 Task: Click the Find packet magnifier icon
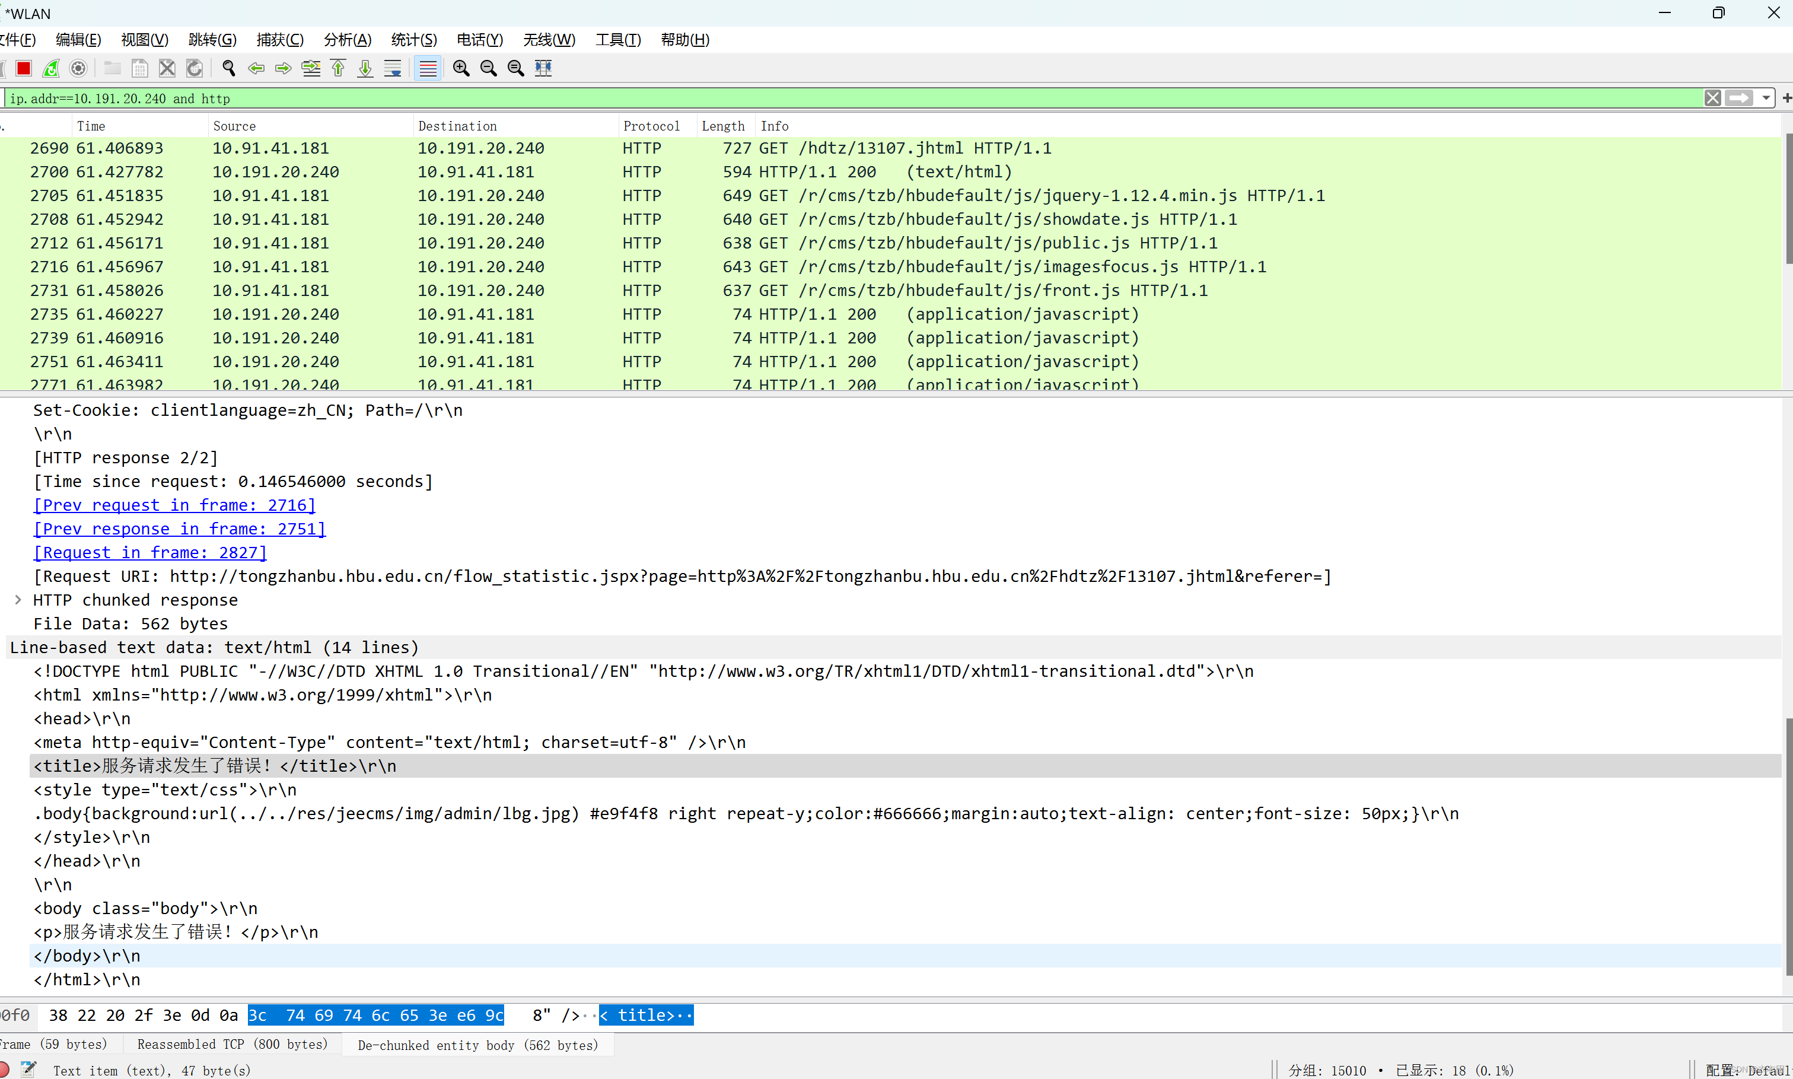click(x=229, y=68)
